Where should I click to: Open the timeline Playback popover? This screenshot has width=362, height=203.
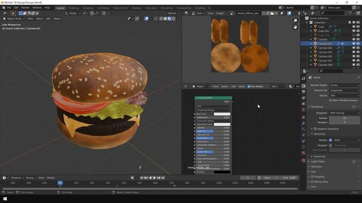(x=18, y=178)
